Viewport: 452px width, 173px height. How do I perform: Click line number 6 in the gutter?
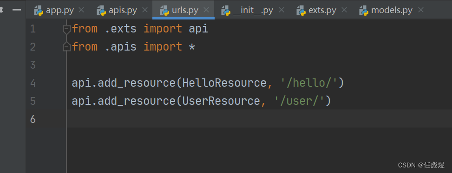33,119
